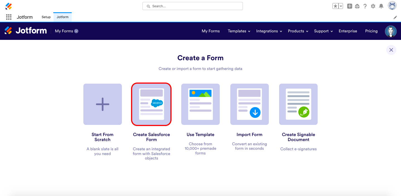
Task: Click 'A blank slate is all you need' text
Action: click(103, 151)
